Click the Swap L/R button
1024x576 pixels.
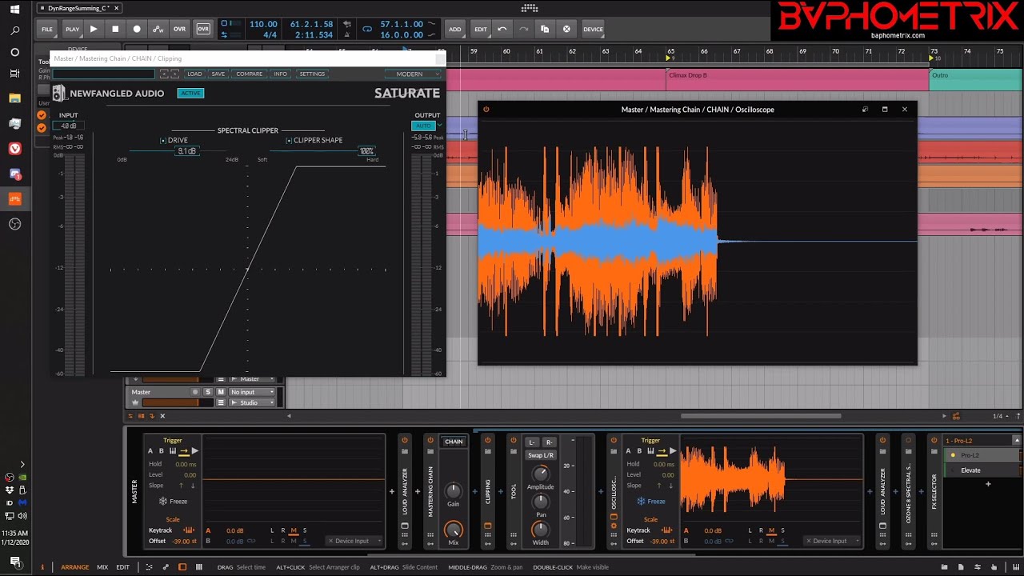(x=540, y=455)
